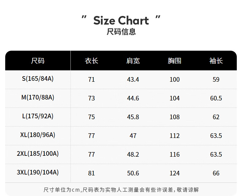Click the 尺码信息 subtitle
The image size is (242, 196).
(121, 32)
